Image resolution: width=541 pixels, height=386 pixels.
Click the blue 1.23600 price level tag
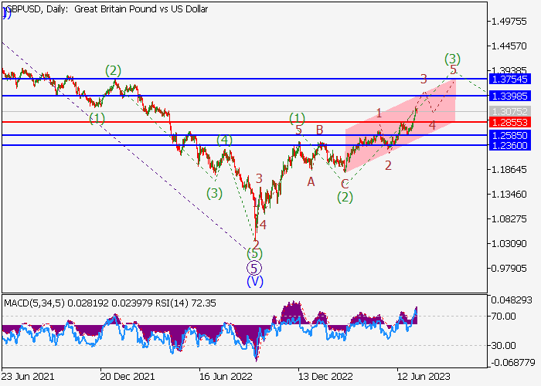tap(510, 145)
